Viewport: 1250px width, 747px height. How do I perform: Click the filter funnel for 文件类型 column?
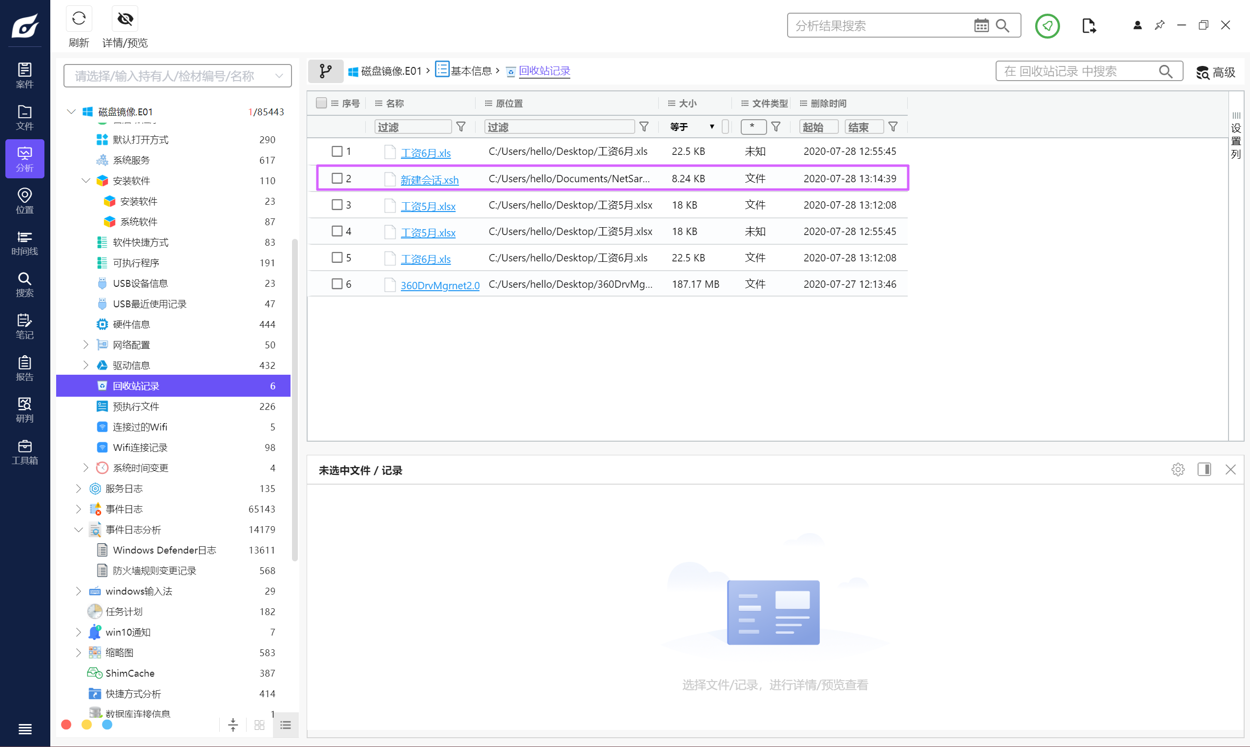click(x=776, y=127)
